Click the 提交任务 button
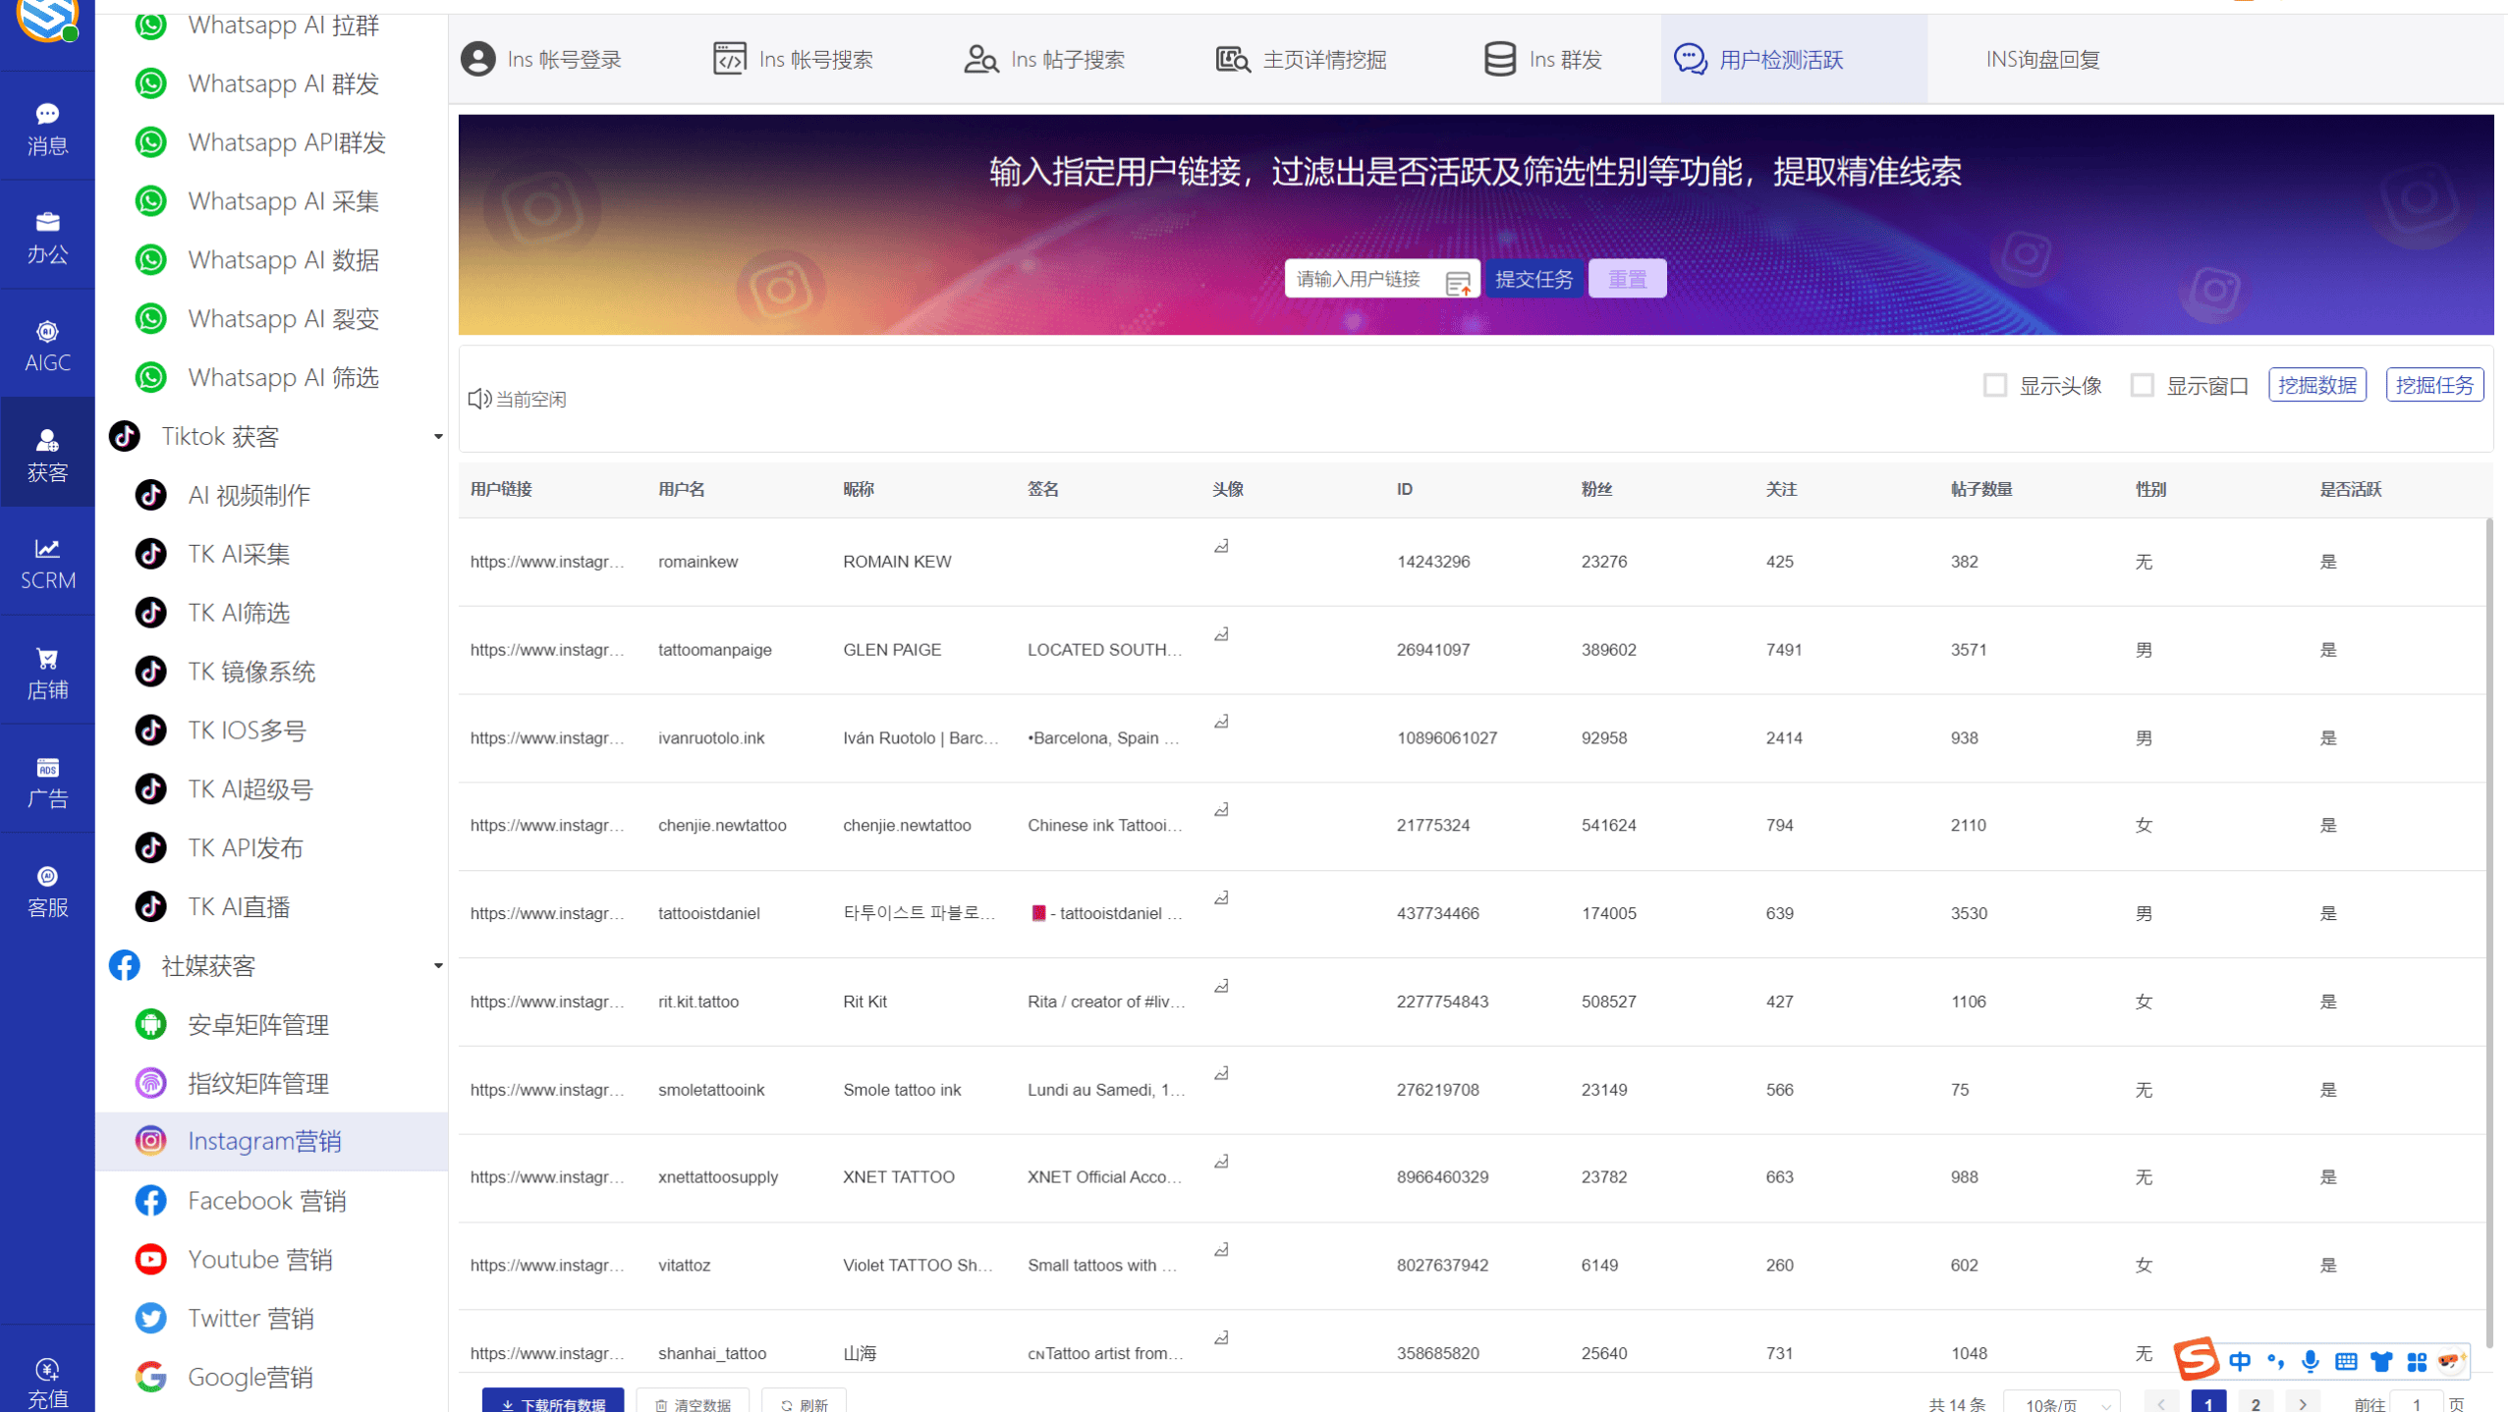The width and height of the screenshot is (2508, 1412). (x=1533, y=279)
